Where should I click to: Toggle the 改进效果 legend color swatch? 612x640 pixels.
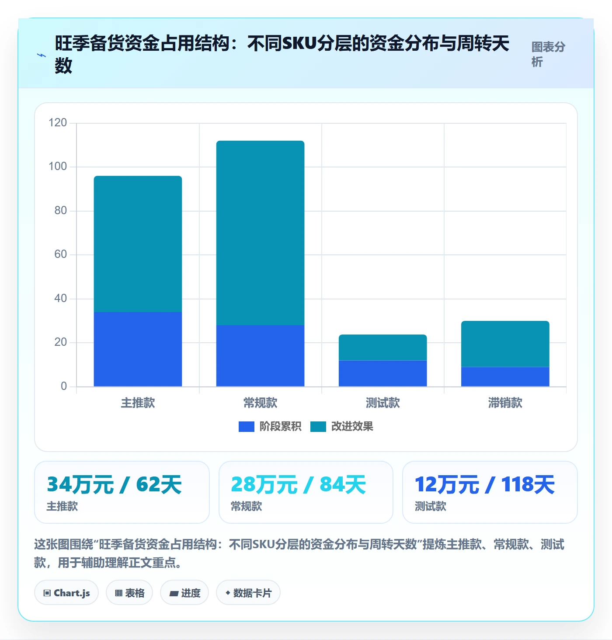(318, 427)
